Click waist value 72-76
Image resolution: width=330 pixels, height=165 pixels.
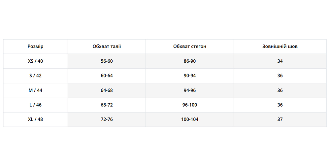click(x=107, y=119)
